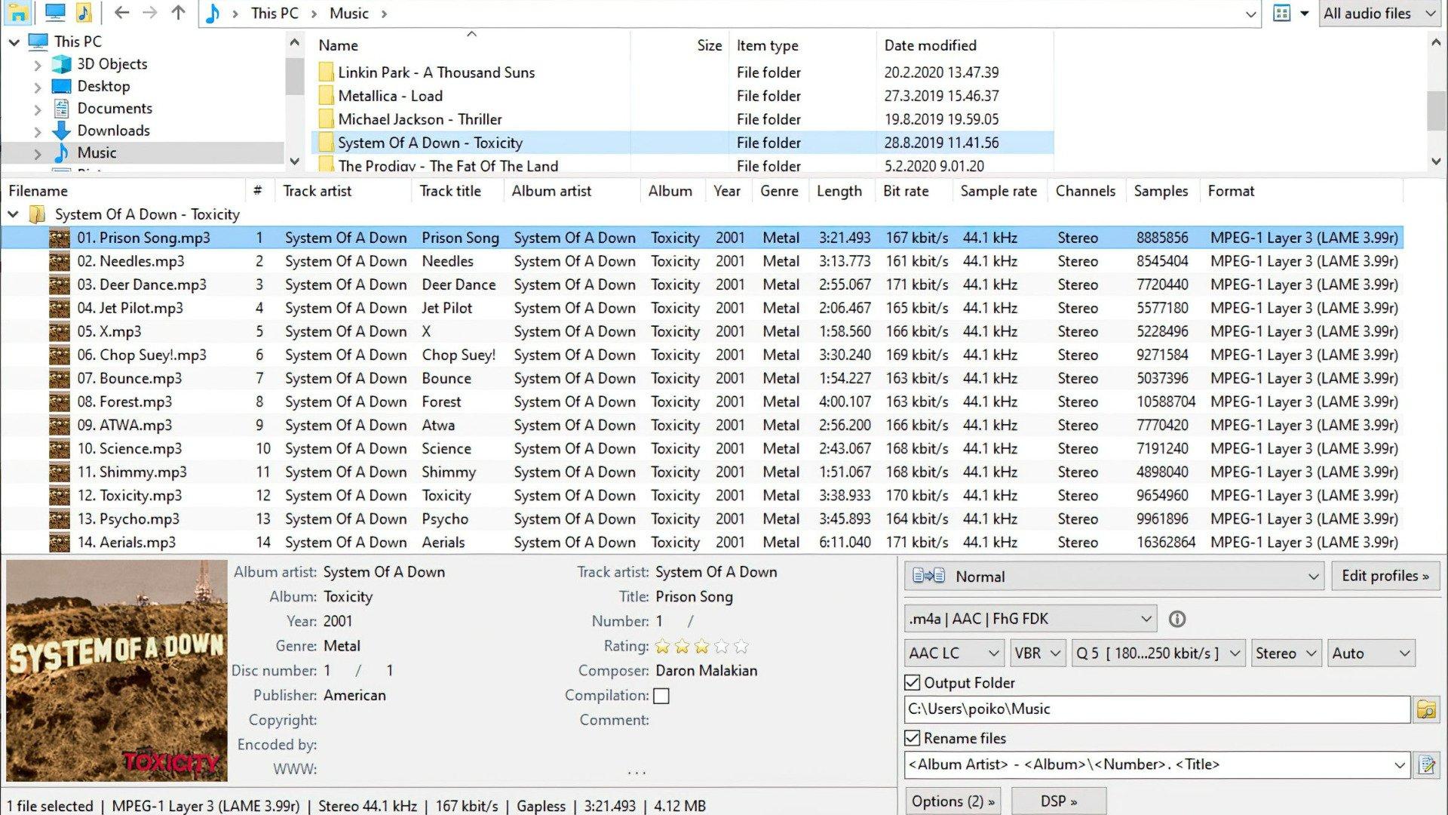Click the folder list vertical scrollbar thumb

(x=1436, y=112)
